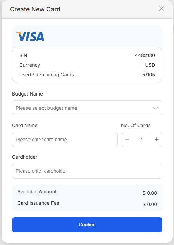Screen dimensions: 174x245
Task: Decrease the number of cards with minus
Action: 127,140
